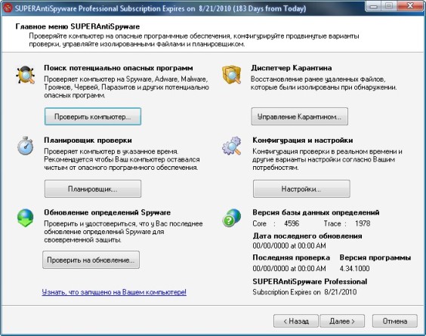Minimize the SUPERAntiSpyware window
Viewport: 426px width, 336px height.
(x=374, y=6)
